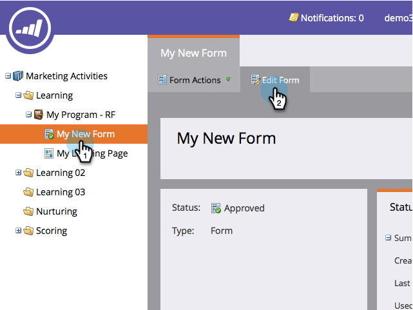Select the Learning folder icon
Image resolution: width=413 pixels, height=310 pixels.
[x=28, y=95]
